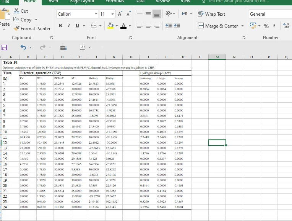Expand the Merge & Center dropdown arrow
The image size is (292, 221).
[x=242, y=26]
